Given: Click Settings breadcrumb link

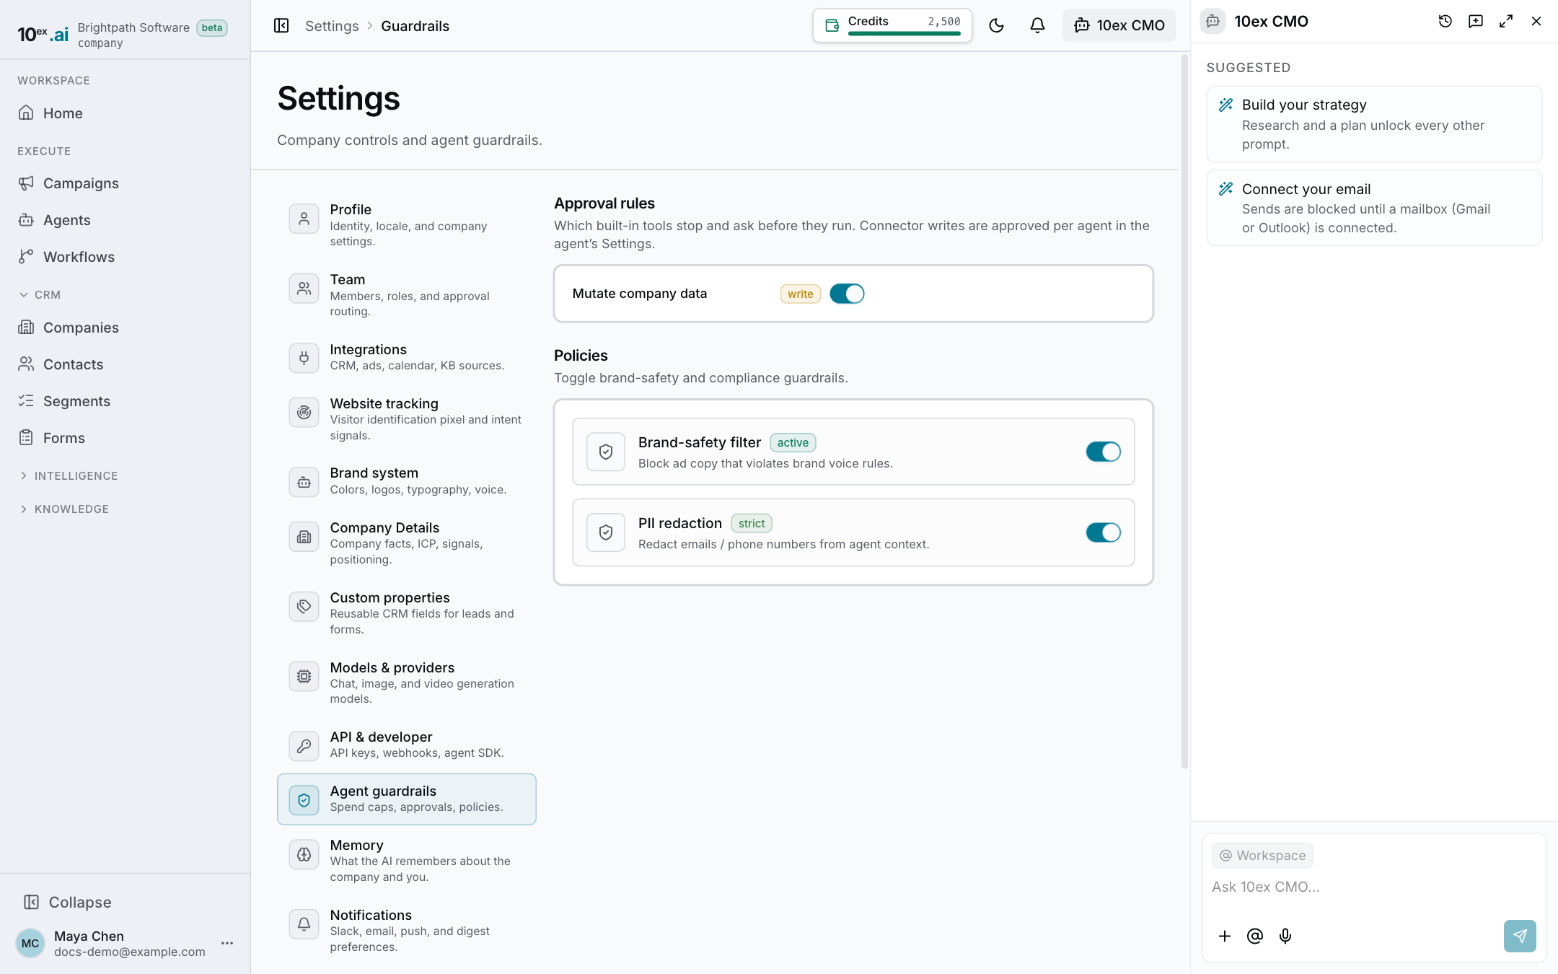Looking at the screenshot, I should (332, 26).
